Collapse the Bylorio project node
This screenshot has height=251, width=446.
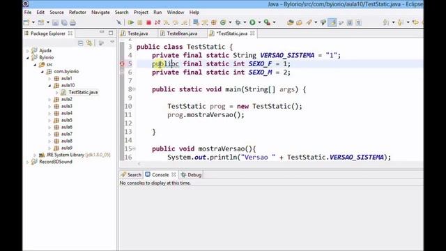[x=28, y=58]
